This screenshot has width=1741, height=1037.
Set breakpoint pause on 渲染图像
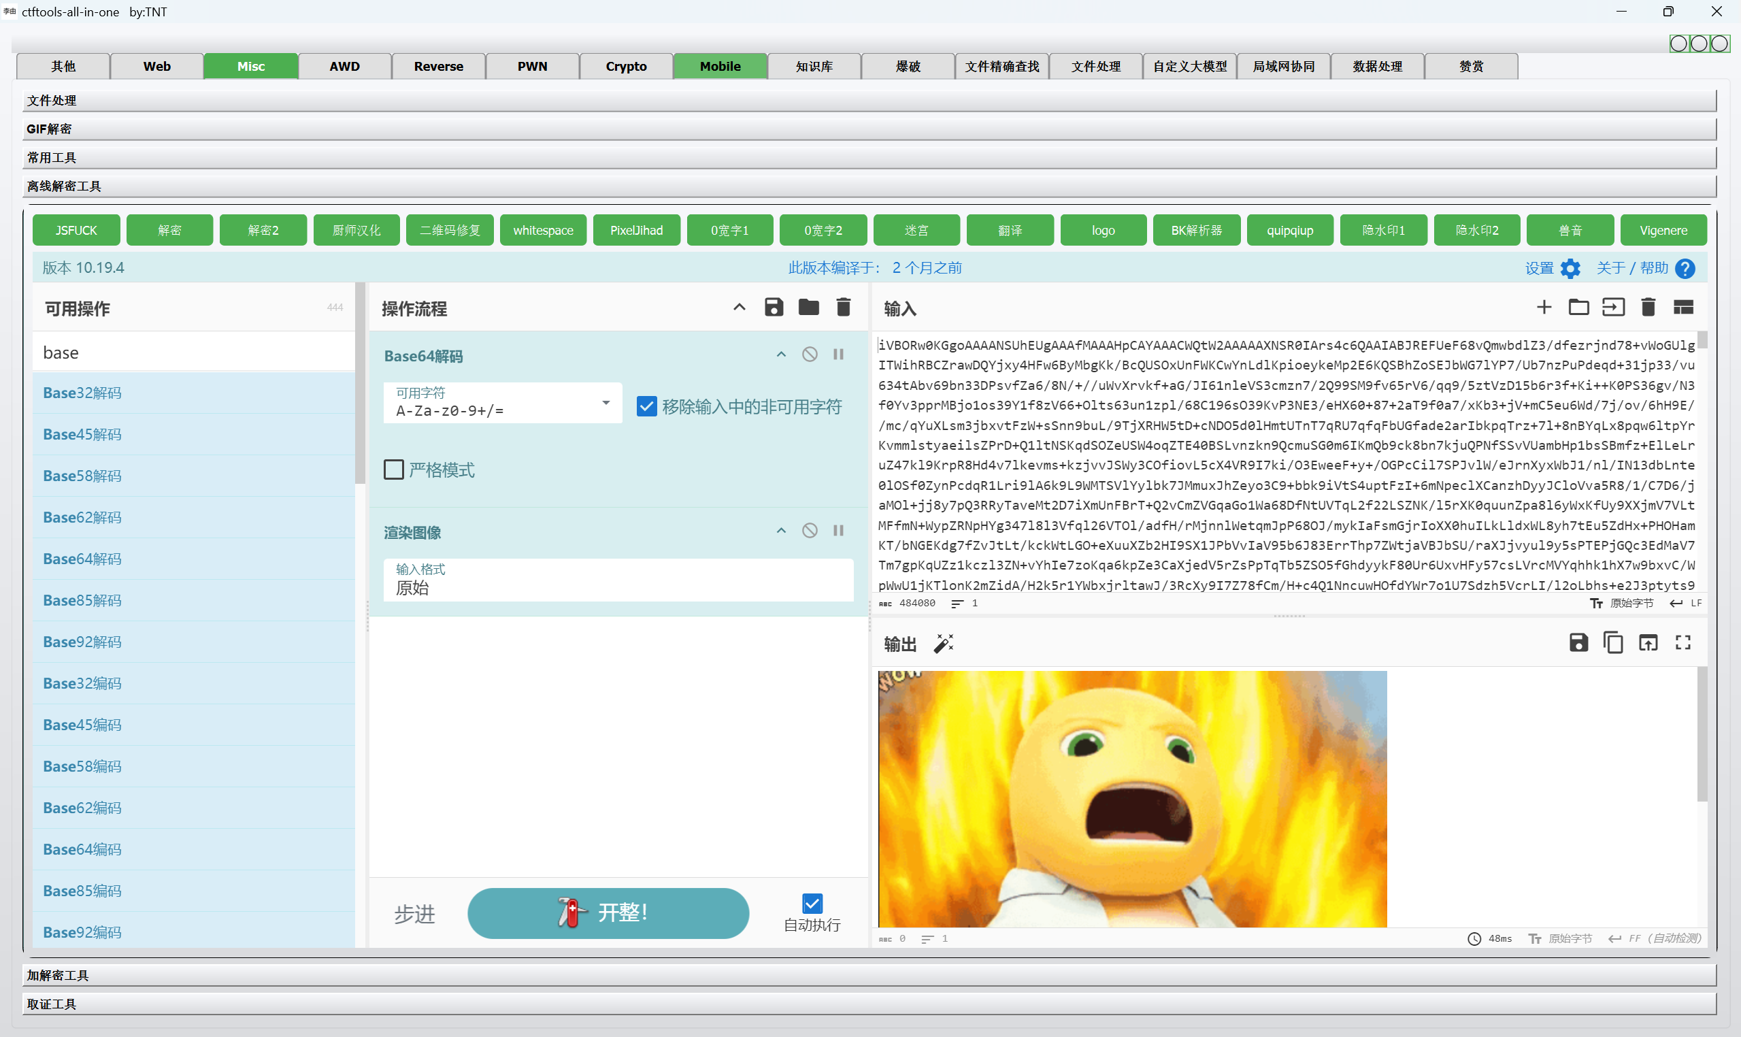(x=838, y=530)
